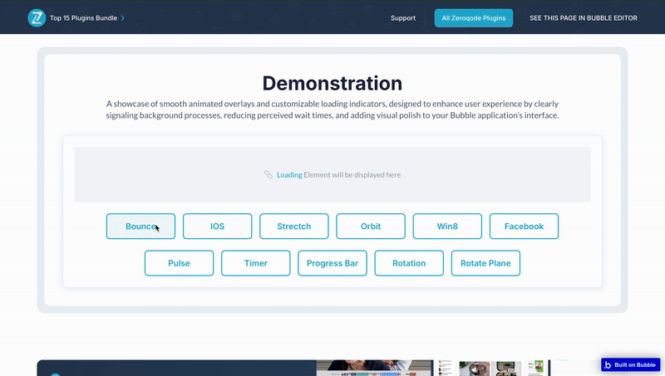Click the Built on Bubble badge
Screen dimensions: 665x376
pyautogui.click(x=630, y=364)
